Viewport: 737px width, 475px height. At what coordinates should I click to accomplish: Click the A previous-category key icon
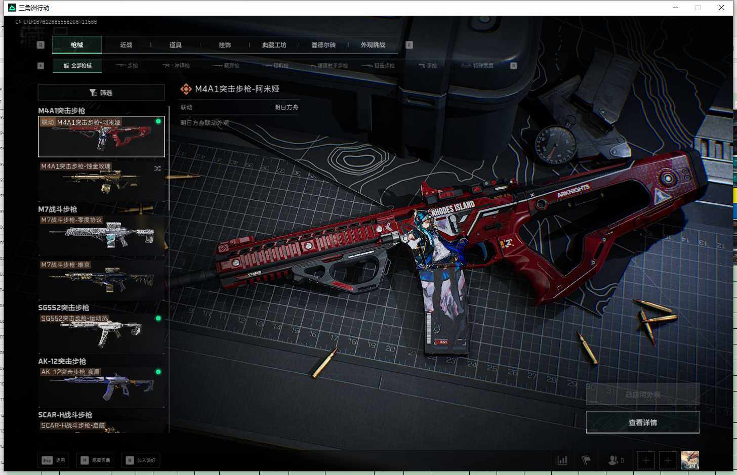click(41, 66)
